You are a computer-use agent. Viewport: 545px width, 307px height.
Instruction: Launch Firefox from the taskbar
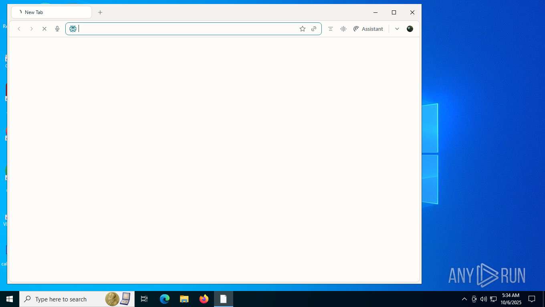pos(204,299)
